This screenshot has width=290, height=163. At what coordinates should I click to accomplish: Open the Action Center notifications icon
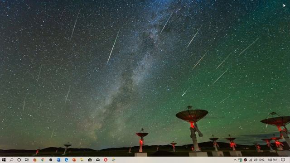[283, 160]
